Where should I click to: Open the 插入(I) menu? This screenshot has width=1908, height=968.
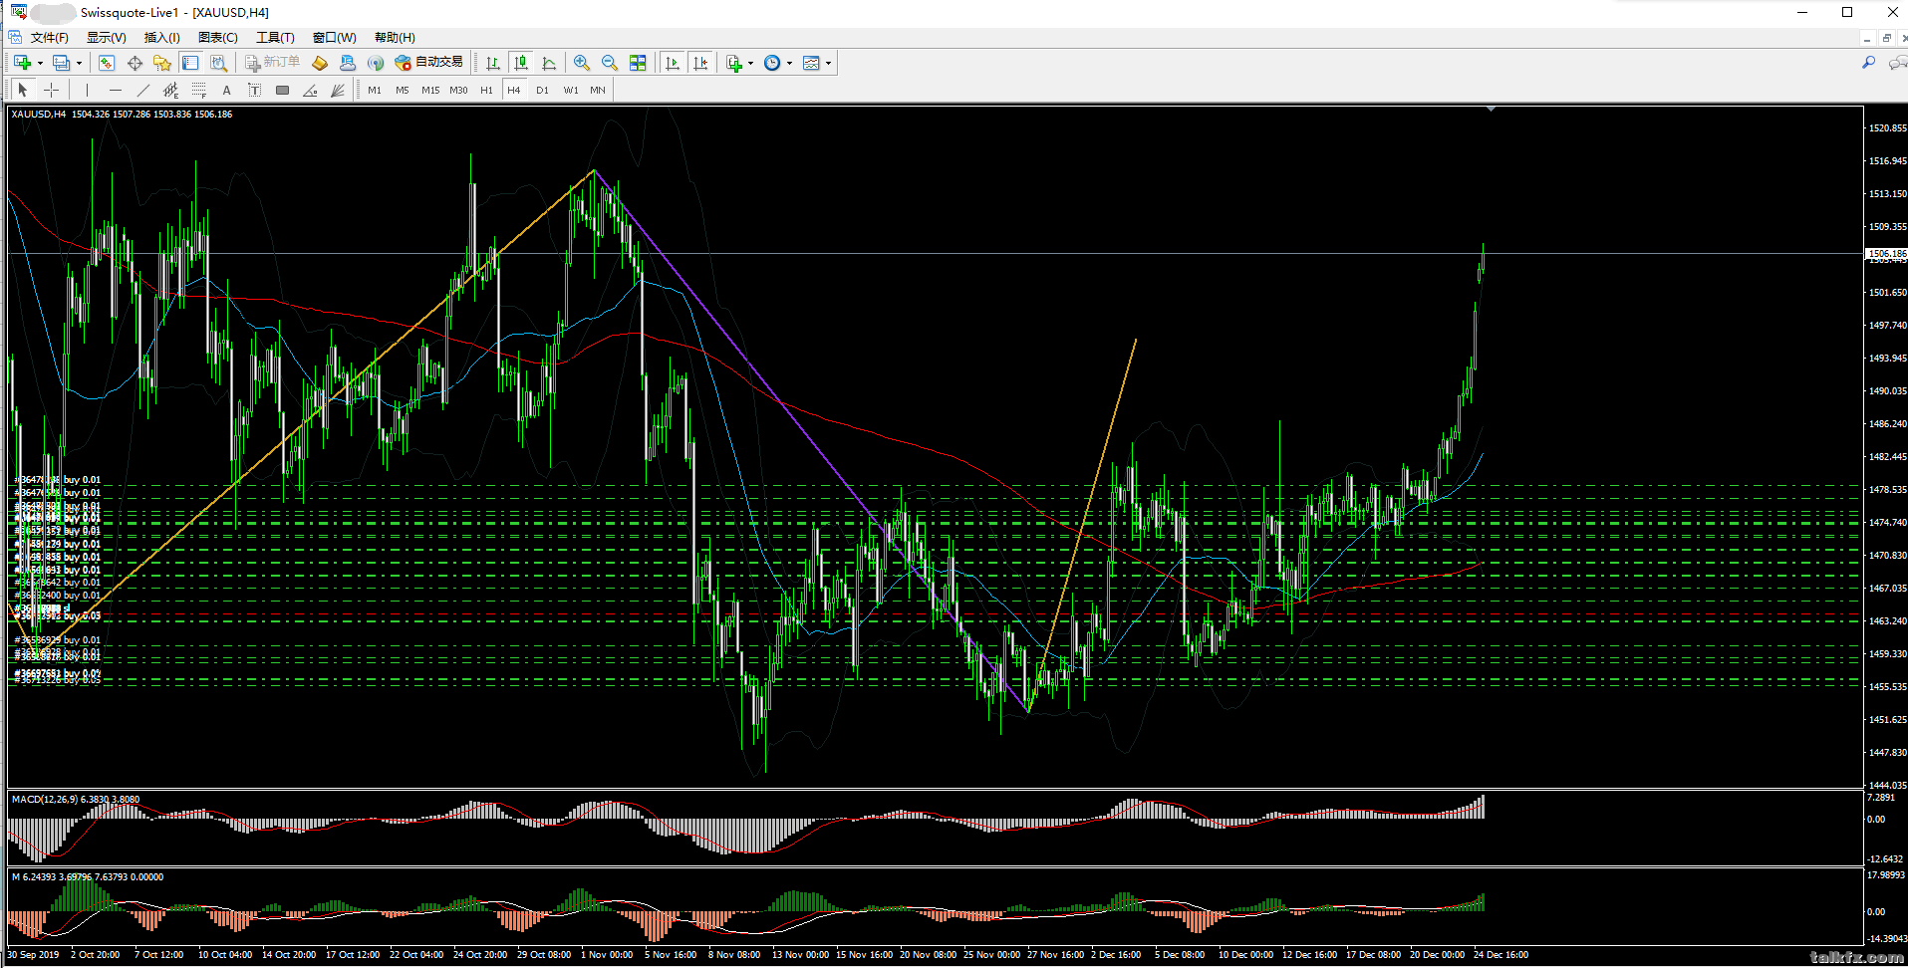coord(162,38)
